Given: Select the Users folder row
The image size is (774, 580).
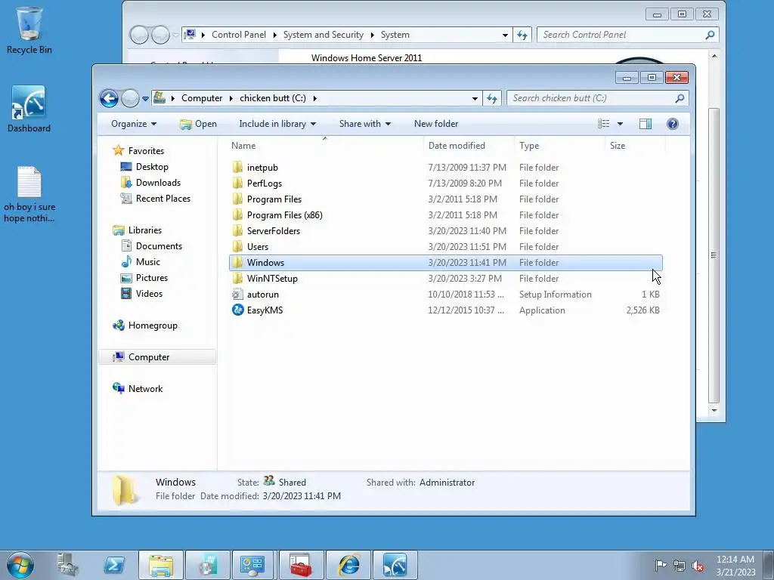Looking at the screenshot, I should pyautogui.click(x=446, y=247).
